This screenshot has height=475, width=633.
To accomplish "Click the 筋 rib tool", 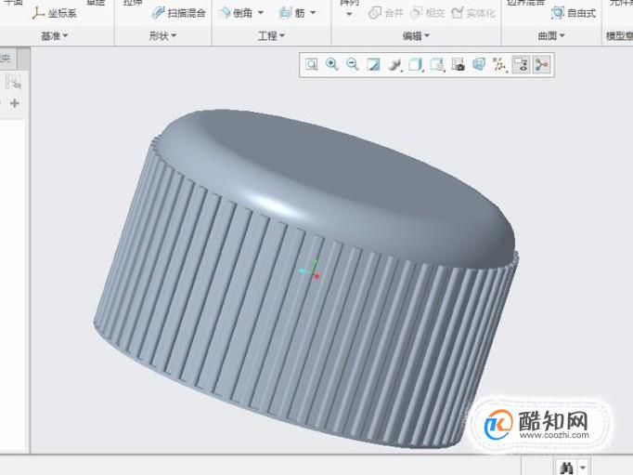I will pyautogui.click(x=292, y=13).
